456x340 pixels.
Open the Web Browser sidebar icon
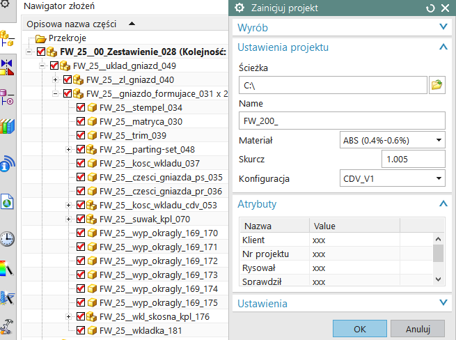[7, 201]
